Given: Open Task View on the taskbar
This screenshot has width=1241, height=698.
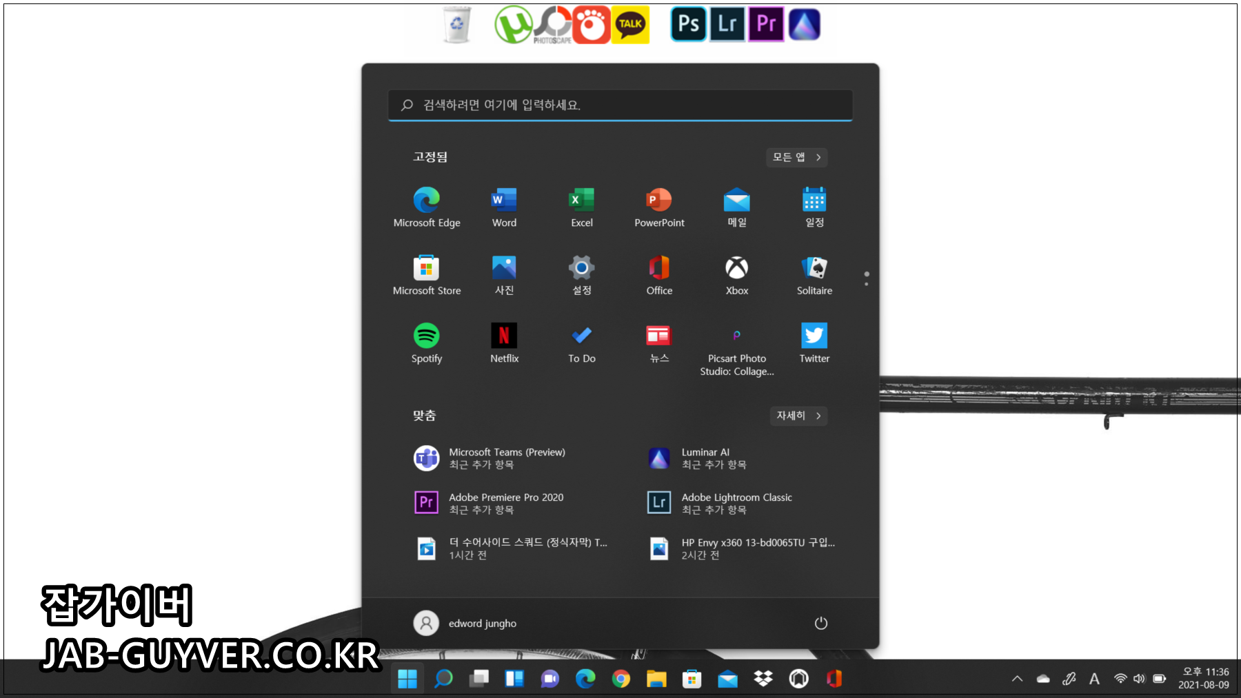Looking at the screenshot, I should click(x=479, y=679).
